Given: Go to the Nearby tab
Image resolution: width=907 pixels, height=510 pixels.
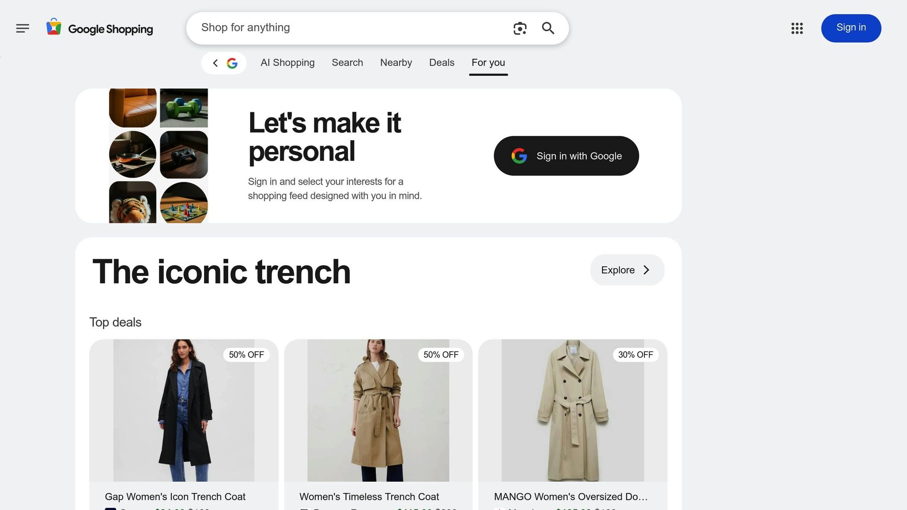Looking at the screenshot, I should (x=396, y=63).
